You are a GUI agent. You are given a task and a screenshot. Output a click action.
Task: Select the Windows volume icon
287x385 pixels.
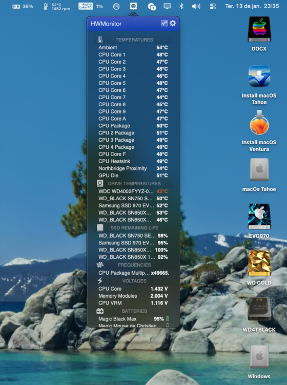pyautogui.click(x=259, y=357)
